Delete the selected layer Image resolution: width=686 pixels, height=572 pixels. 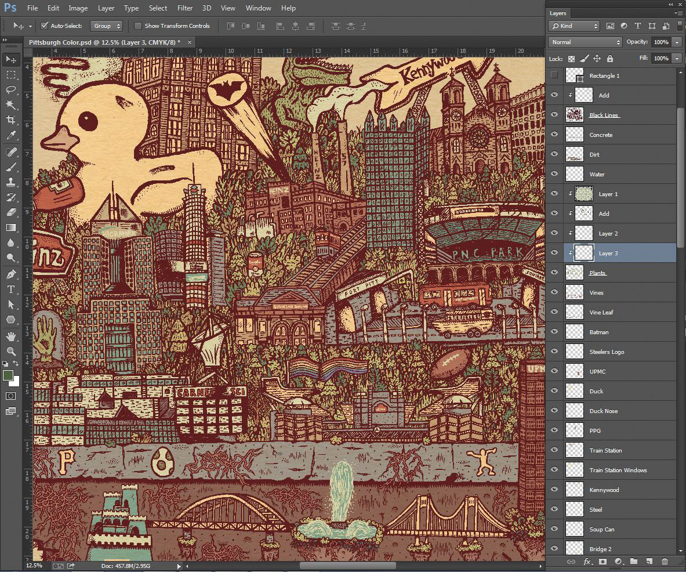665,562
